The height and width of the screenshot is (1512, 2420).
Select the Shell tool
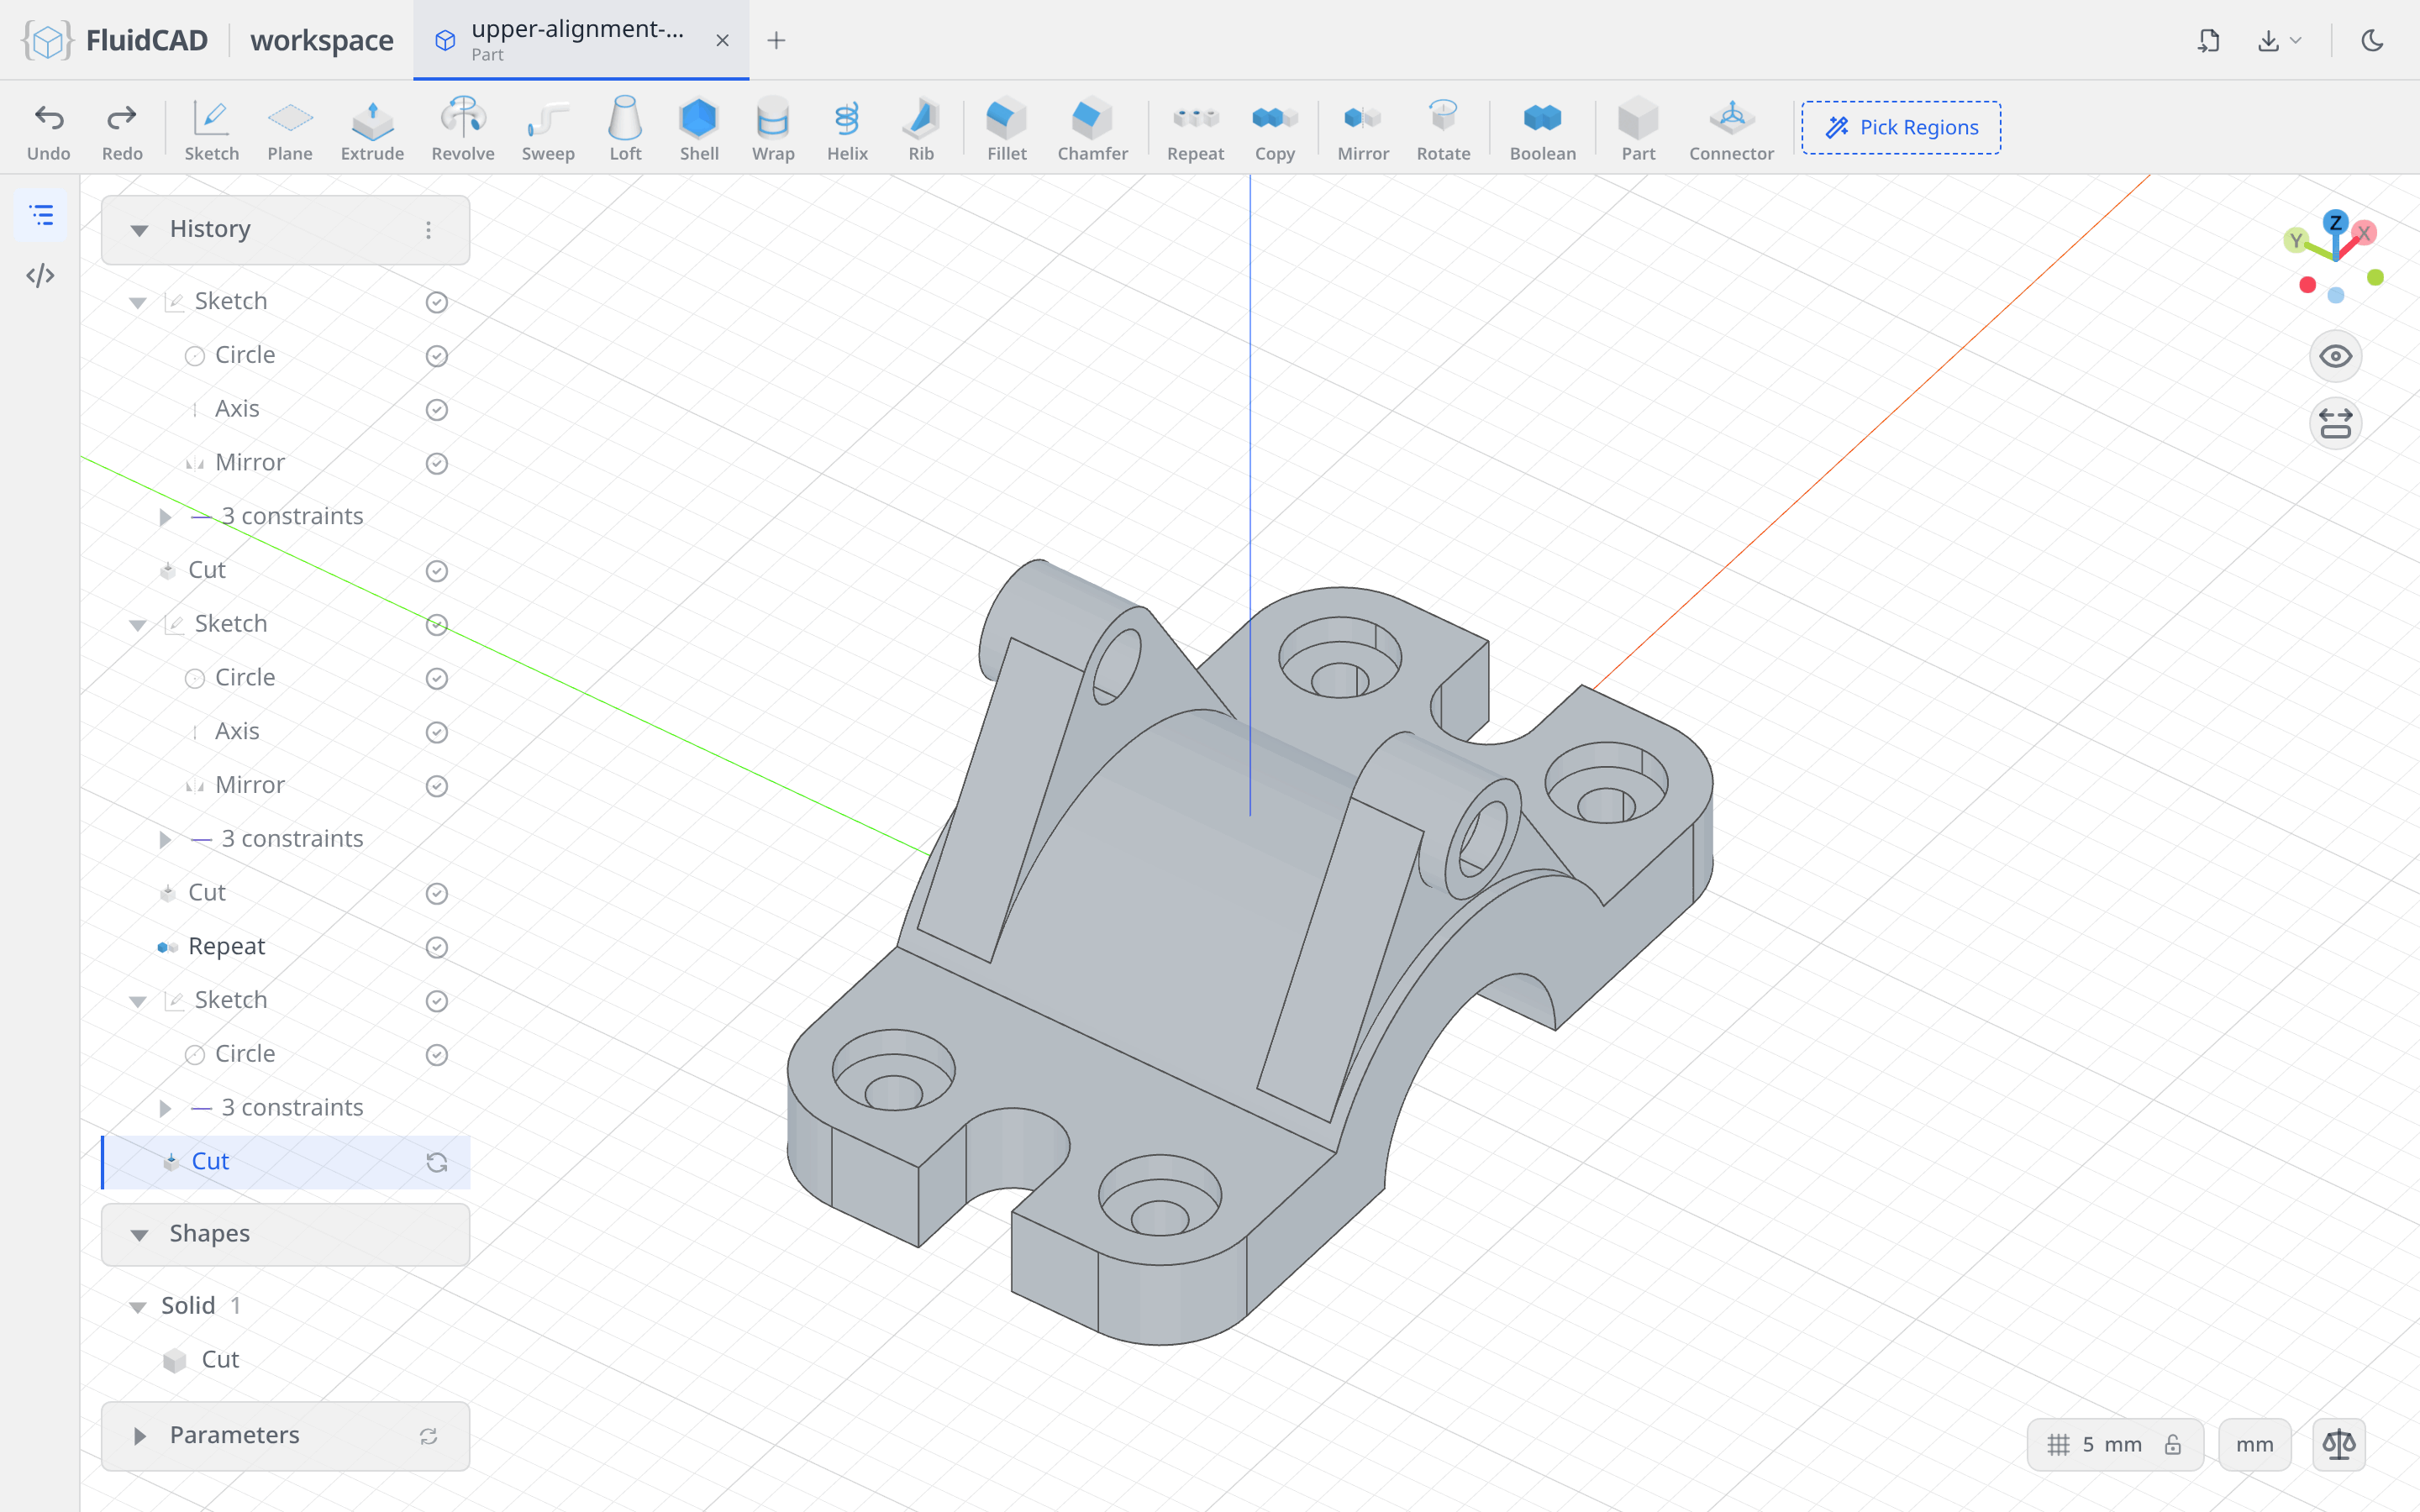click(x=699, y=129)
